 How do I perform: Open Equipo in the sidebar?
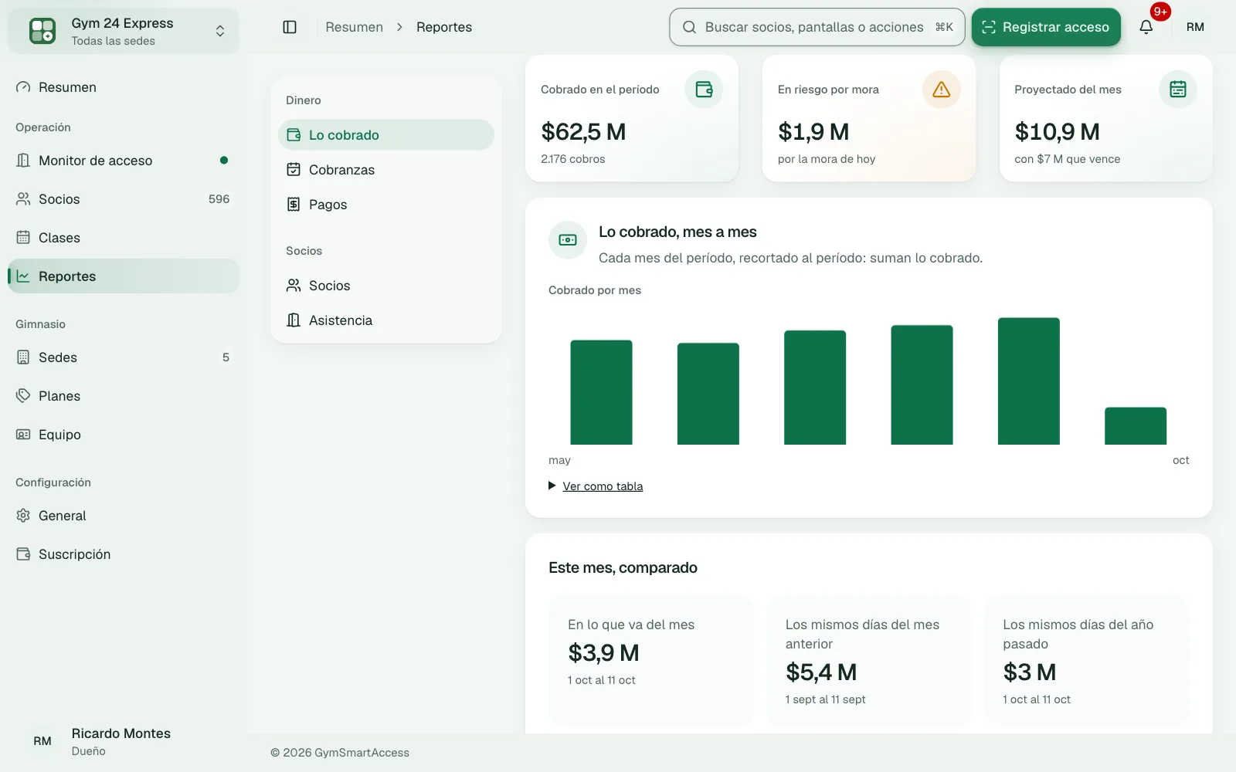pos(124,435)
